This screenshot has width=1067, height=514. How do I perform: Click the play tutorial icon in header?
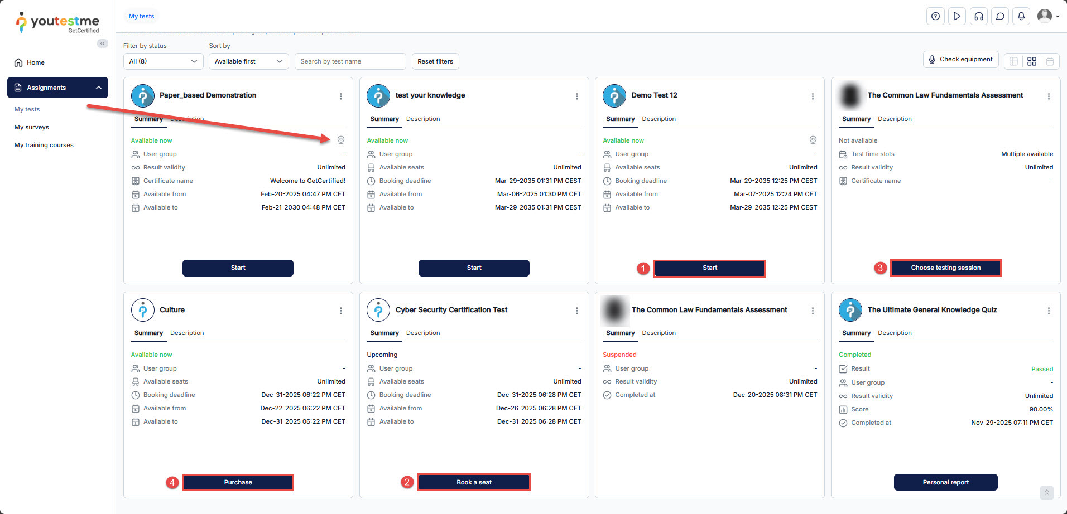[x=957, y=16]
